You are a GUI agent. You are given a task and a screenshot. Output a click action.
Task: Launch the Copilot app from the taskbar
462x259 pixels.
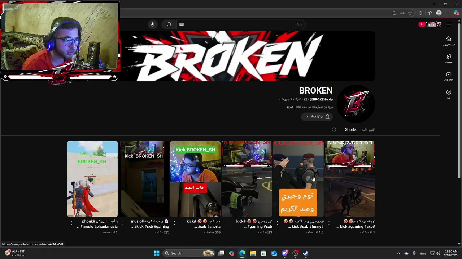click(232, 253)
